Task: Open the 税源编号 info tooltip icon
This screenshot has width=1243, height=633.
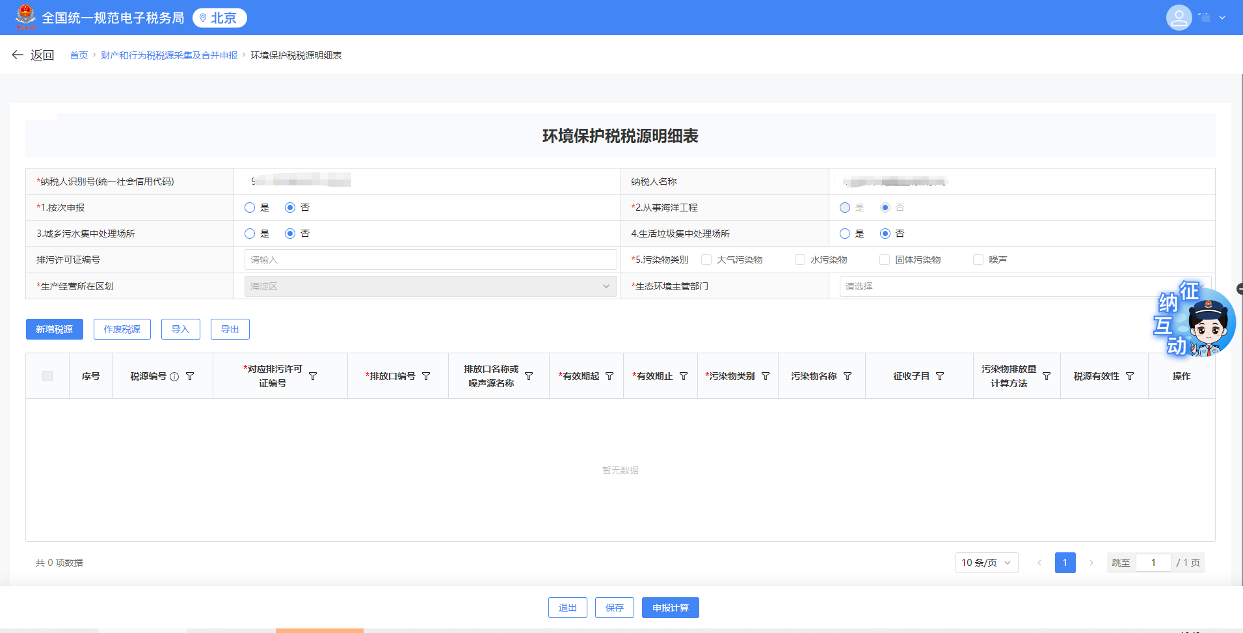Action: click(176, 375)
